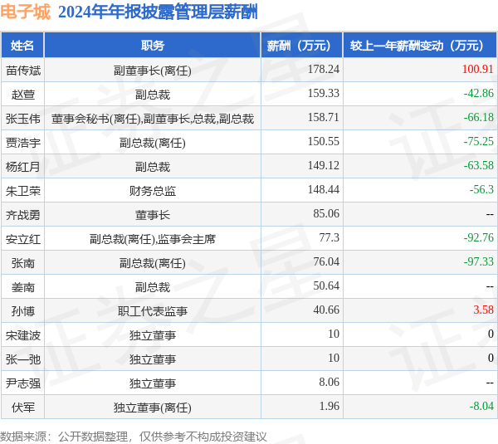The image size is (498, 444).
Task: Select the name 姜南
Action: click(23, 287)
